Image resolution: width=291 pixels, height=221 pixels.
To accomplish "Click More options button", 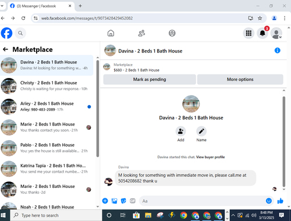I will (x=240, y=80).
